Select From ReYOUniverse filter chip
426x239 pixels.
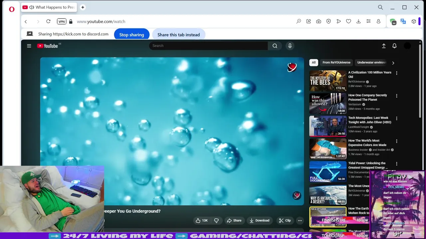(x=336, y=62)
